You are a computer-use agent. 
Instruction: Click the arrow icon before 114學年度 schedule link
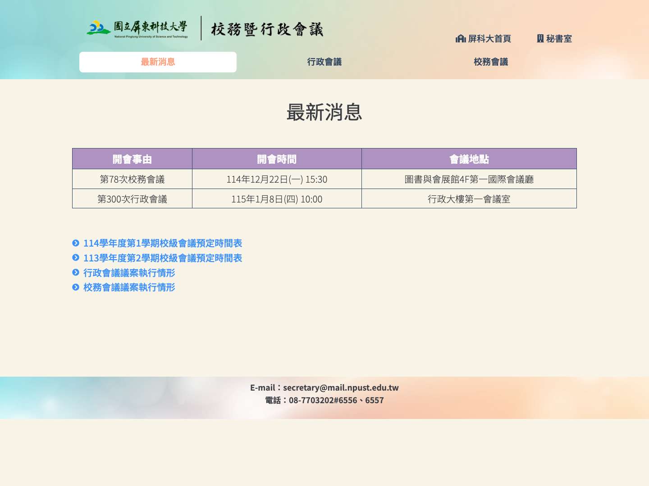[75, 243]
